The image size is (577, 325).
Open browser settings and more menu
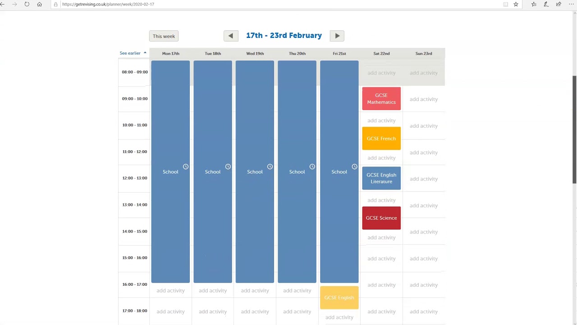[x=571, y=4]
